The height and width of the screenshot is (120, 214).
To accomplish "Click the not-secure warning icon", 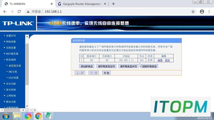I will [x=28, y=12].
